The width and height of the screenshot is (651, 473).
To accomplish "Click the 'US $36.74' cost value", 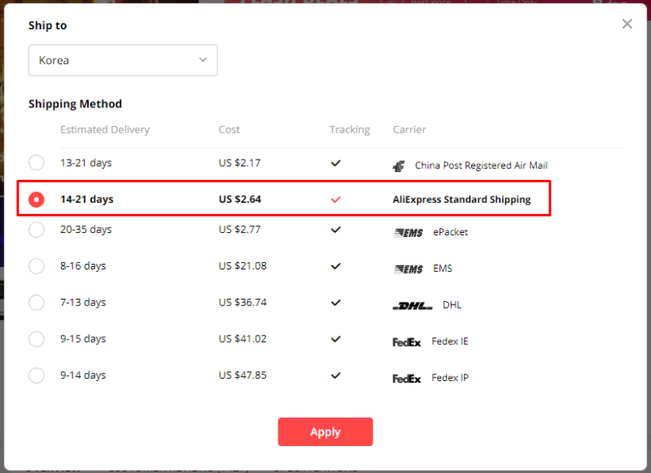I will coord(242,302).
